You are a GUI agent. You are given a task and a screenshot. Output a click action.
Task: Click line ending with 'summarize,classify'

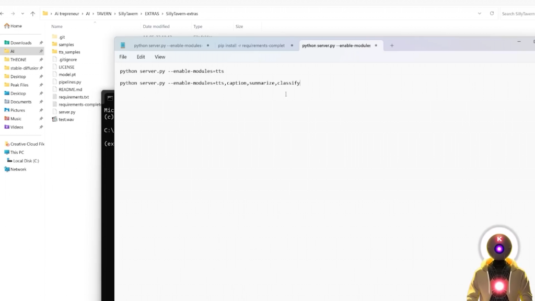coord(210,83)
